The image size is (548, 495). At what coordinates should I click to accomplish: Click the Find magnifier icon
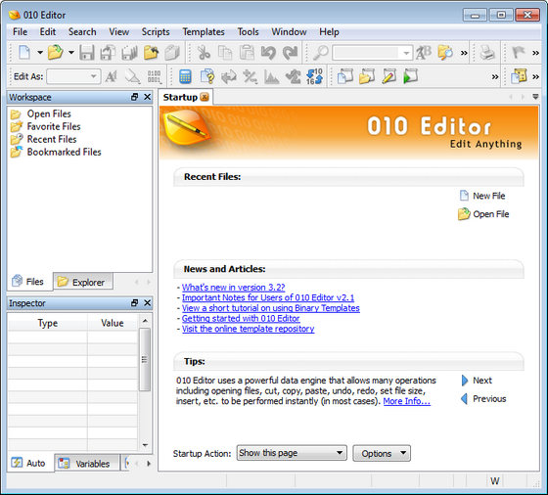[x=320, y=53]
